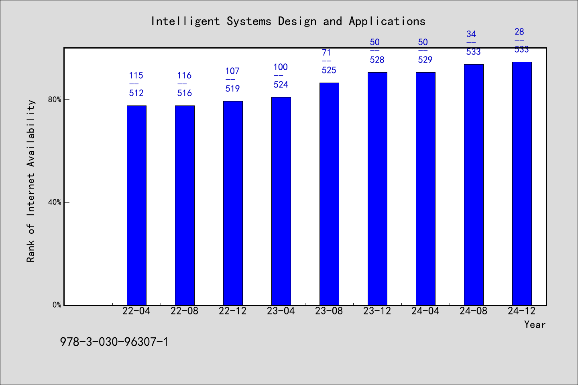
Task: Click the ISBN text 978-3-030-96307-1
Action: (x=114, y=342)
